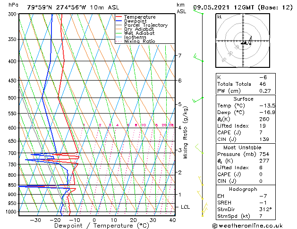Click the Dewpoint legend entry
The width and height of the screenshot is (297, 229).
point(131,21)
